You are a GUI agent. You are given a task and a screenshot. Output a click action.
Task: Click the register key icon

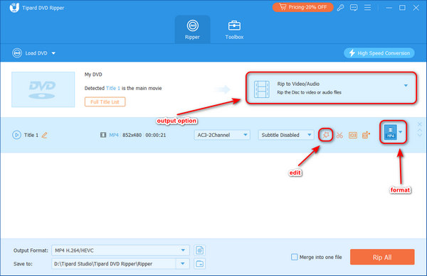coord(340,8)
